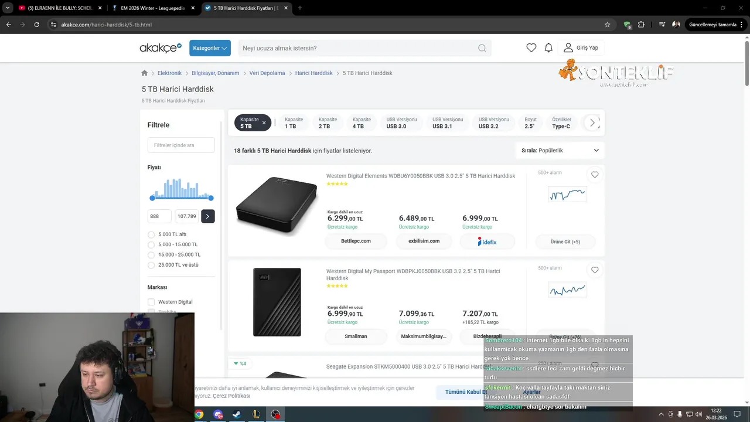Select Boyut 2.5" filter chip

pyautogui.click(x=530, y=122)
